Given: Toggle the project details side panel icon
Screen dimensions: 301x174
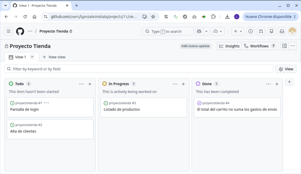Looking at the screenshot, I should point(284,46).
